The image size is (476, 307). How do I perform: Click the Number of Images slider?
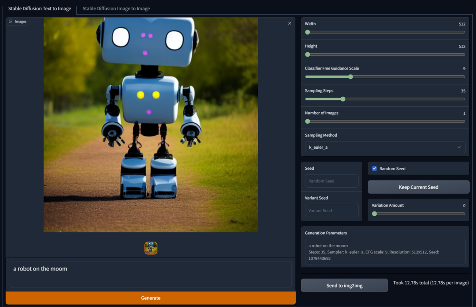pos(307,121)
